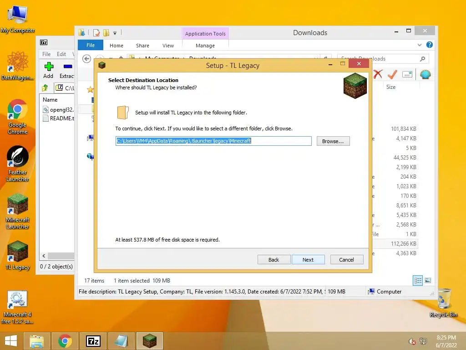Click 7-Zip up-folder arrow icon
466x350 pixels.
tap(45, 88)
